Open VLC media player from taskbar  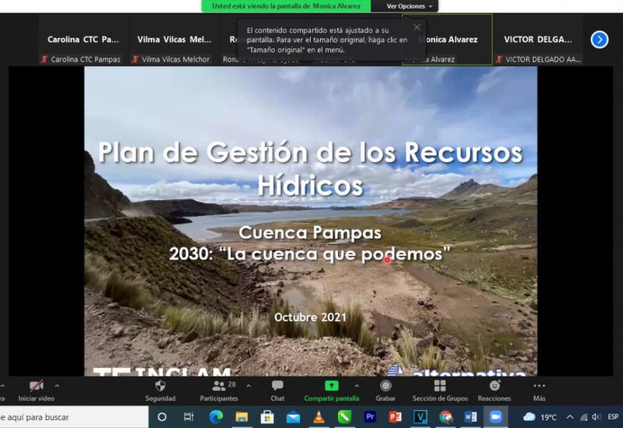click(318, 417)
